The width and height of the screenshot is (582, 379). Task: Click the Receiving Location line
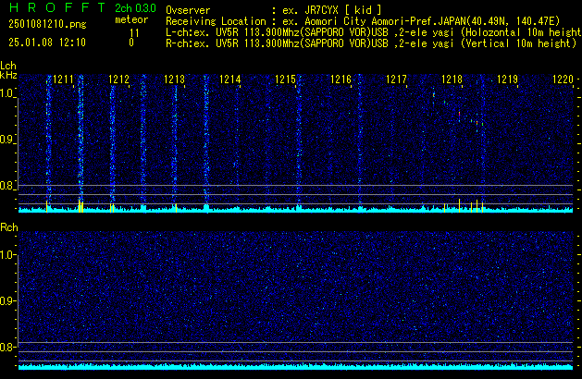(x=363, y=21)
